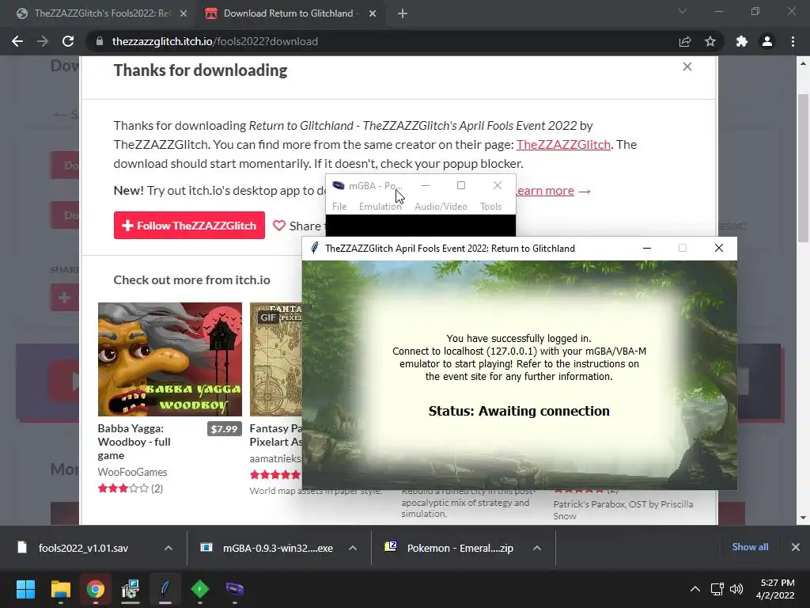The height and width of the screenshot is (608, 810).
Task: Open mGBA-0.9.3-win32 exe download
Action: tap(278, 548)
